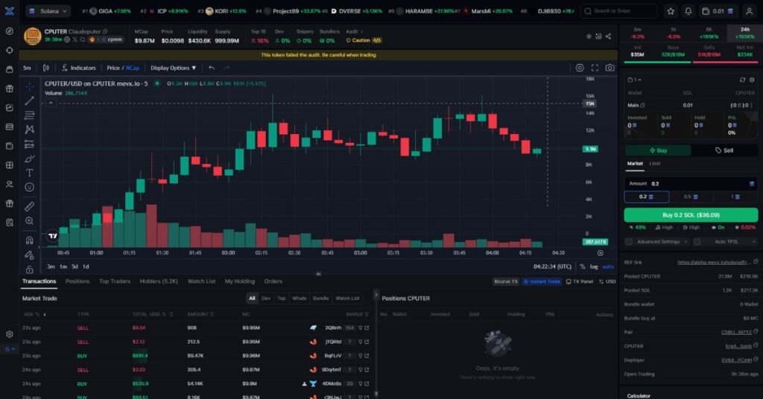
Task: Select the crosshair cursor drawing tool
Action: click(x=29, y=86)
